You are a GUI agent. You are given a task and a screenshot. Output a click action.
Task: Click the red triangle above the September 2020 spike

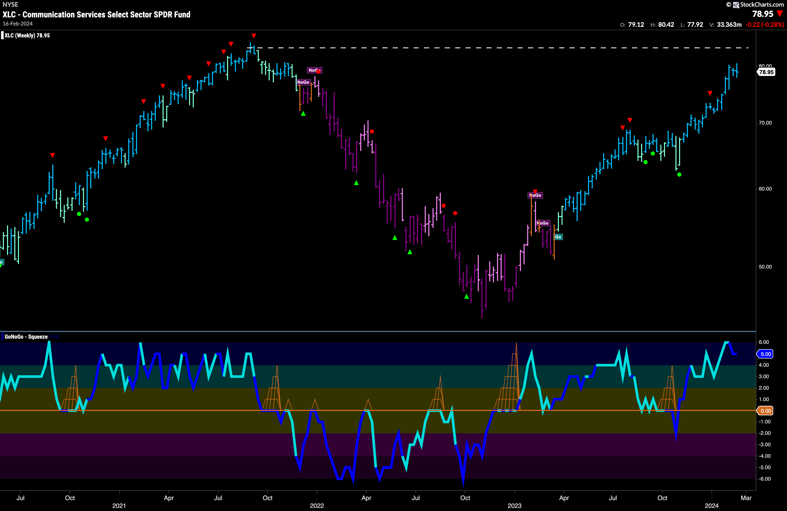tap(53, 155)
